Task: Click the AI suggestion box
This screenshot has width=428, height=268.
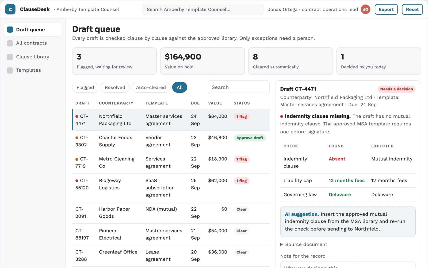Action: coord(348,222)
